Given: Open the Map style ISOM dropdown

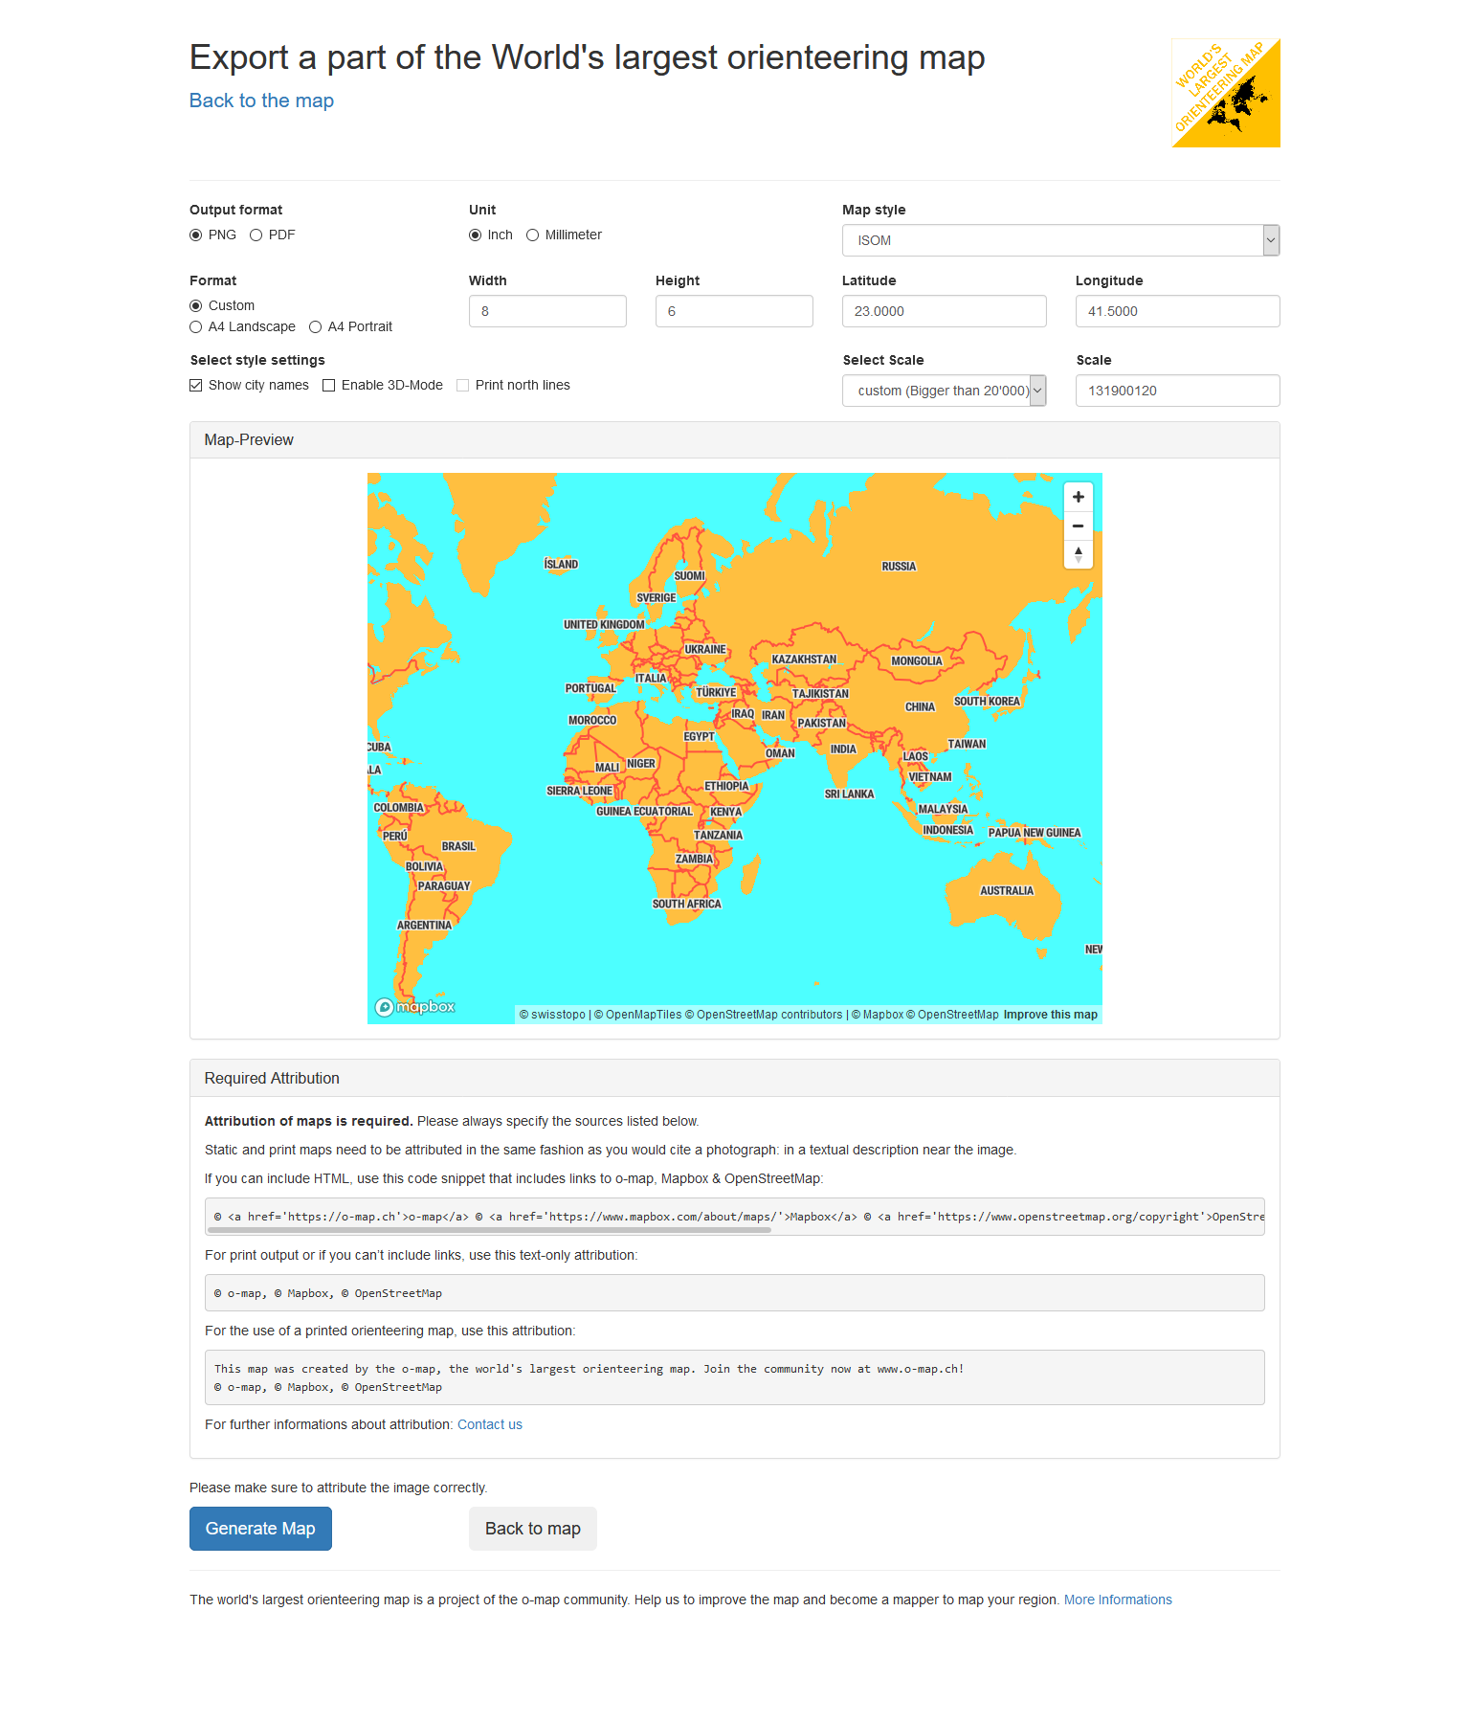Looking at the screenshot, I should click(1060, 240).
